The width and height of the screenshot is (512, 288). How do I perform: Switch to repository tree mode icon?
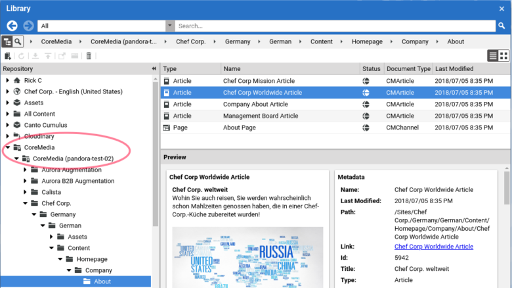click(7, 41)
